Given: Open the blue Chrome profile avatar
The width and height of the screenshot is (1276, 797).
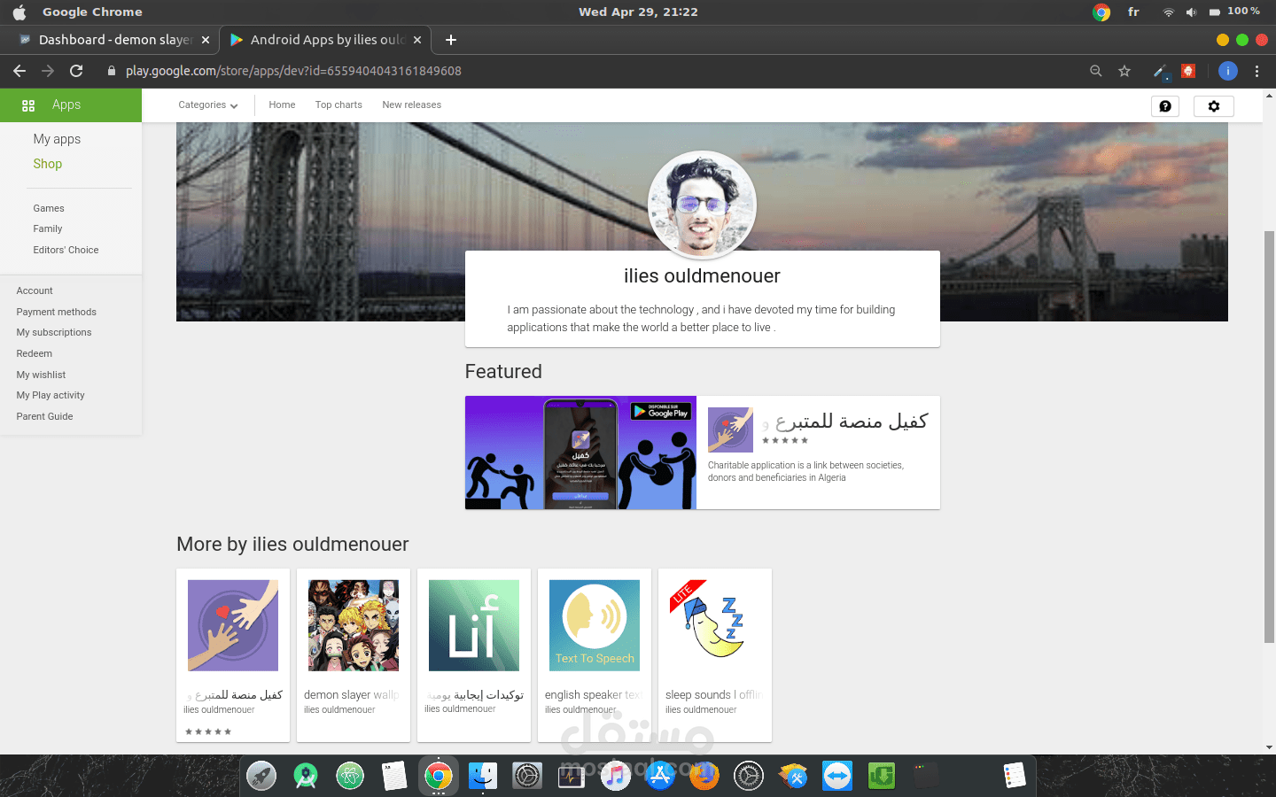Looking at the screenshot, I should pos(1228,71).
